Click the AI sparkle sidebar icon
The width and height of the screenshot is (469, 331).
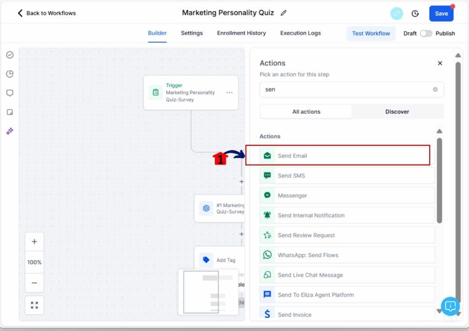pyautogui.click(x=10, y=131)
